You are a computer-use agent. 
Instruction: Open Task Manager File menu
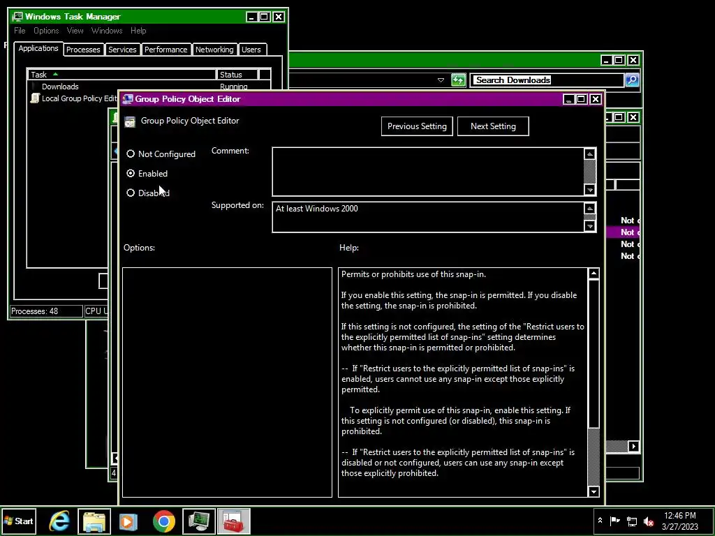(x=20, y=31)
